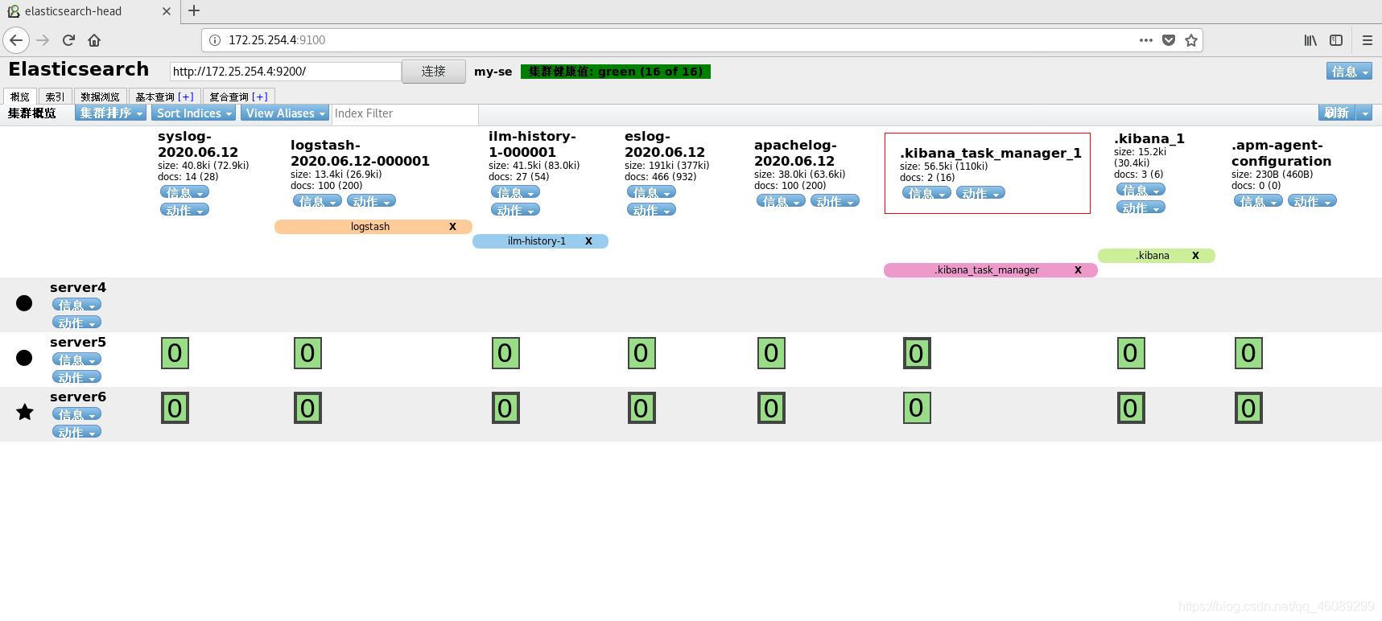The image size is (1382, 621).
Task: Go back to the previous page
Action: [16, 39]
